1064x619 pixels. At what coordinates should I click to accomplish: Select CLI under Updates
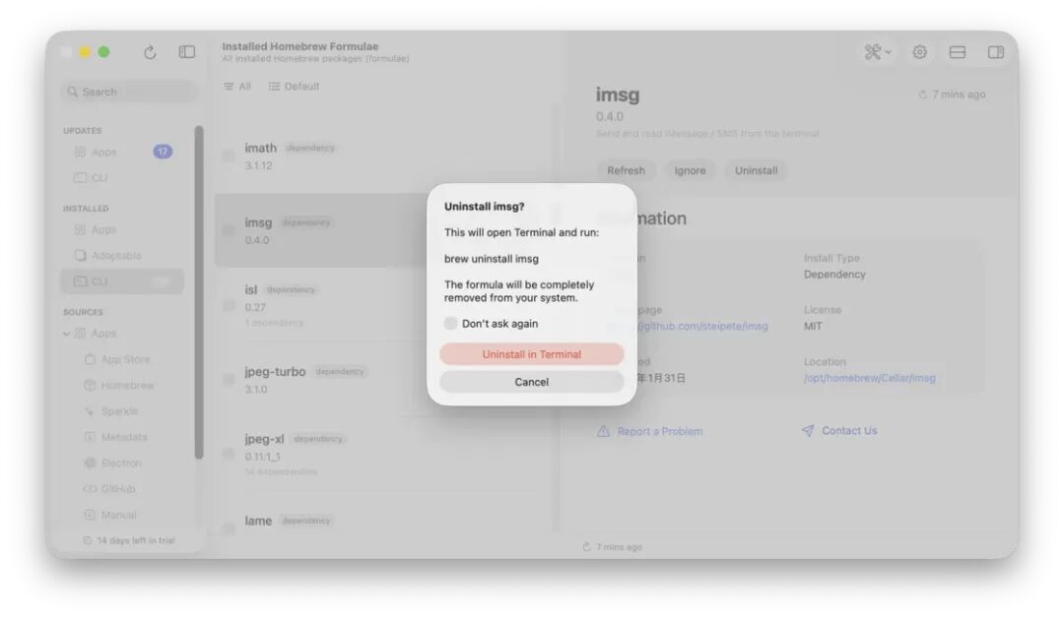122,178
